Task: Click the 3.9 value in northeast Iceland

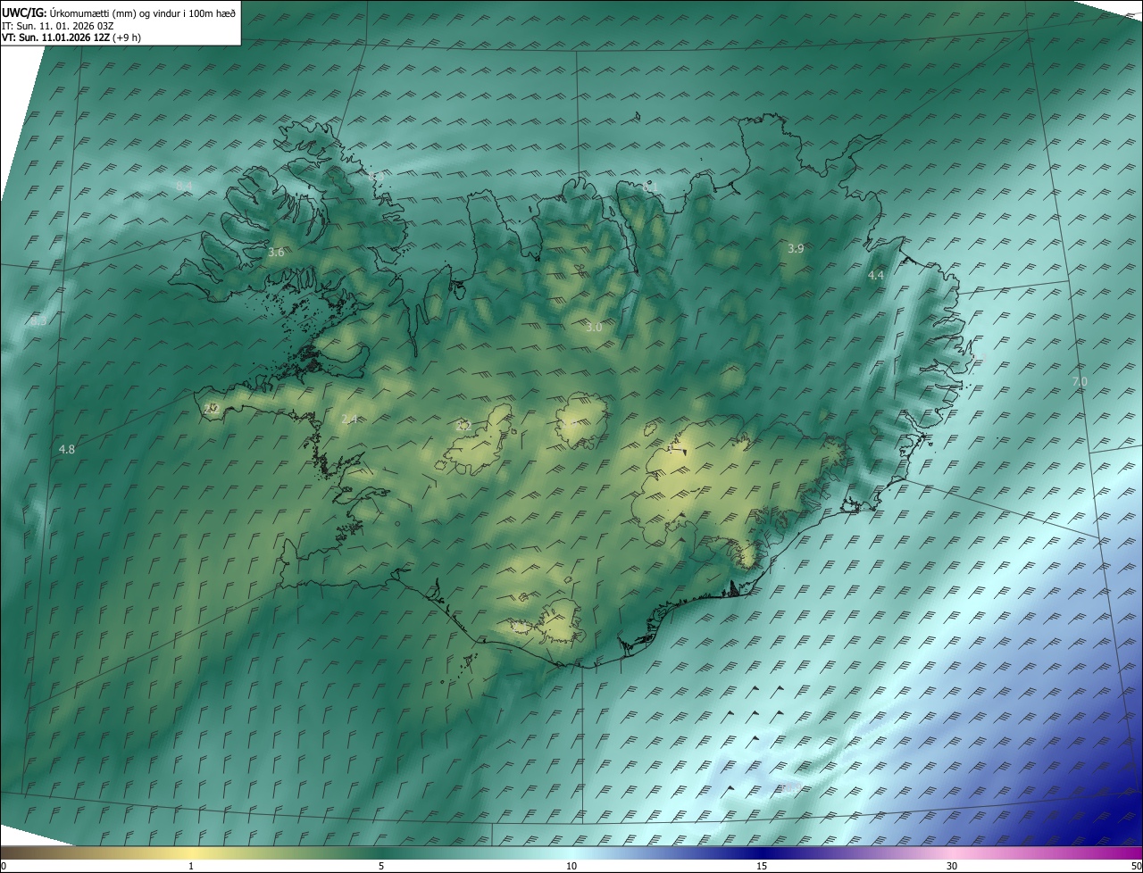Action: pos(796,248)
